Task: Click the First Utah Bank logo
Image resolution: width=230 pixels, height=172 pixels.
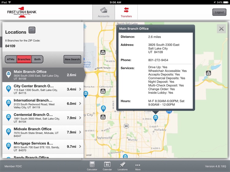Action: click(22, 12)
